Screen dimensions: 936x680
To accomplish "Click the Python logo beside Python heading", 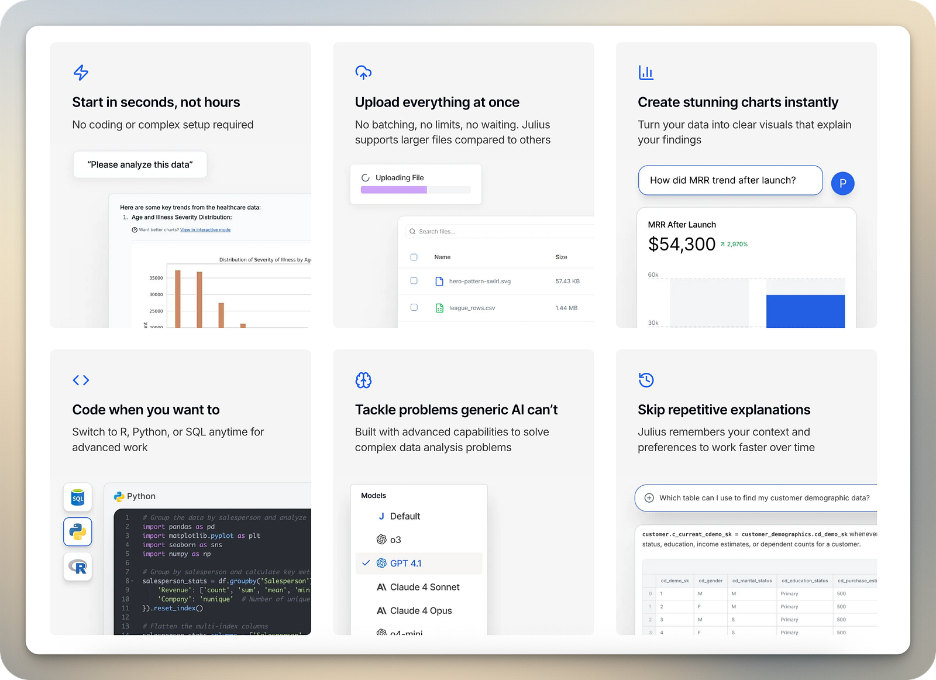I will pos(119,496).
